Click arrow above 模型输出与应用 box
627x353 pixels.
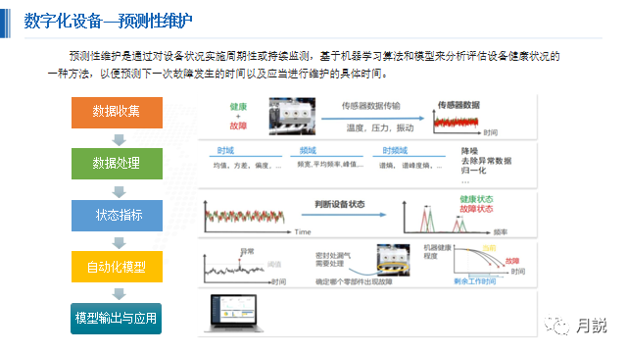pyautogui.click(x=119, y=294)
